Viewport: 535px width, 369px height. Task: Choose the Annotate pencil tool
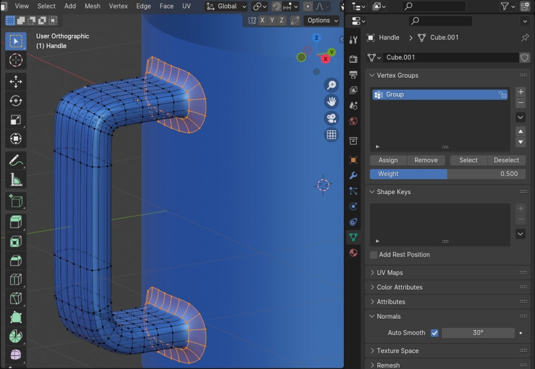(x=16, y=161)
